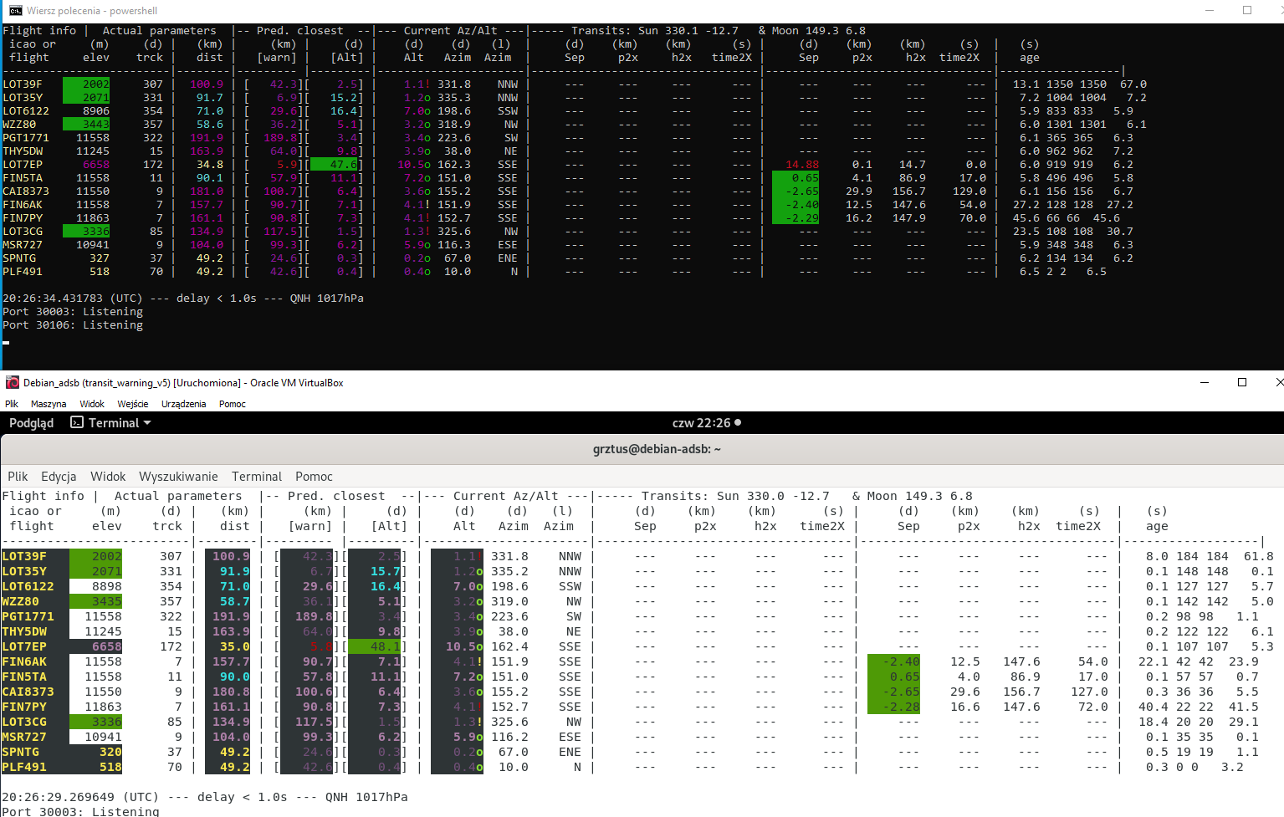Click MSR727 flight in Debian terminal

click(x=24, y=737)
